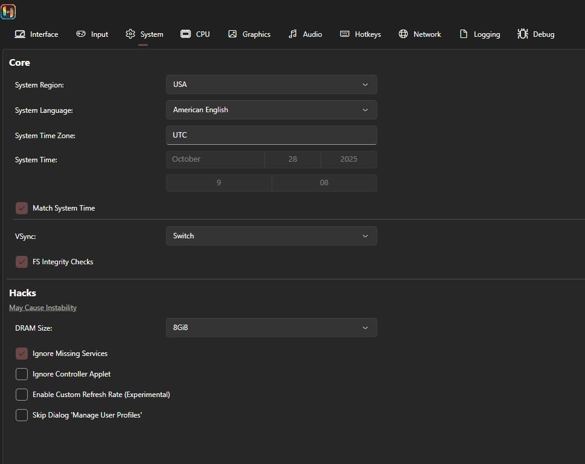Click the CPU tab chip icon
The height and width of the screenshot is (464, 585).
click(x=185, y=34)
